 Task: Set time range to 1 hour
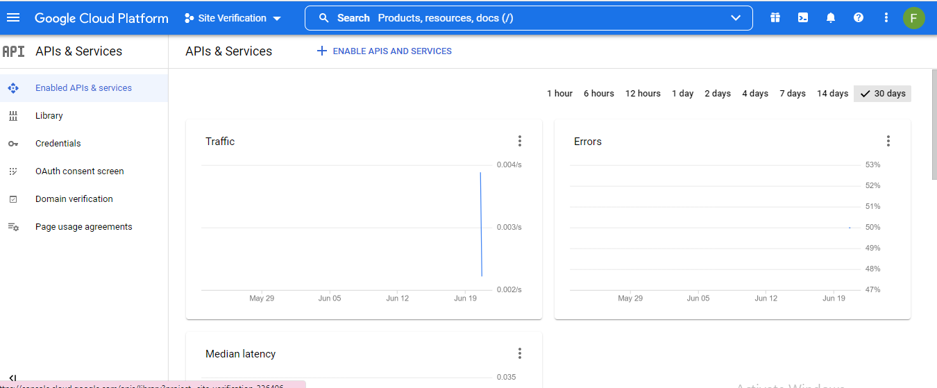559,94
